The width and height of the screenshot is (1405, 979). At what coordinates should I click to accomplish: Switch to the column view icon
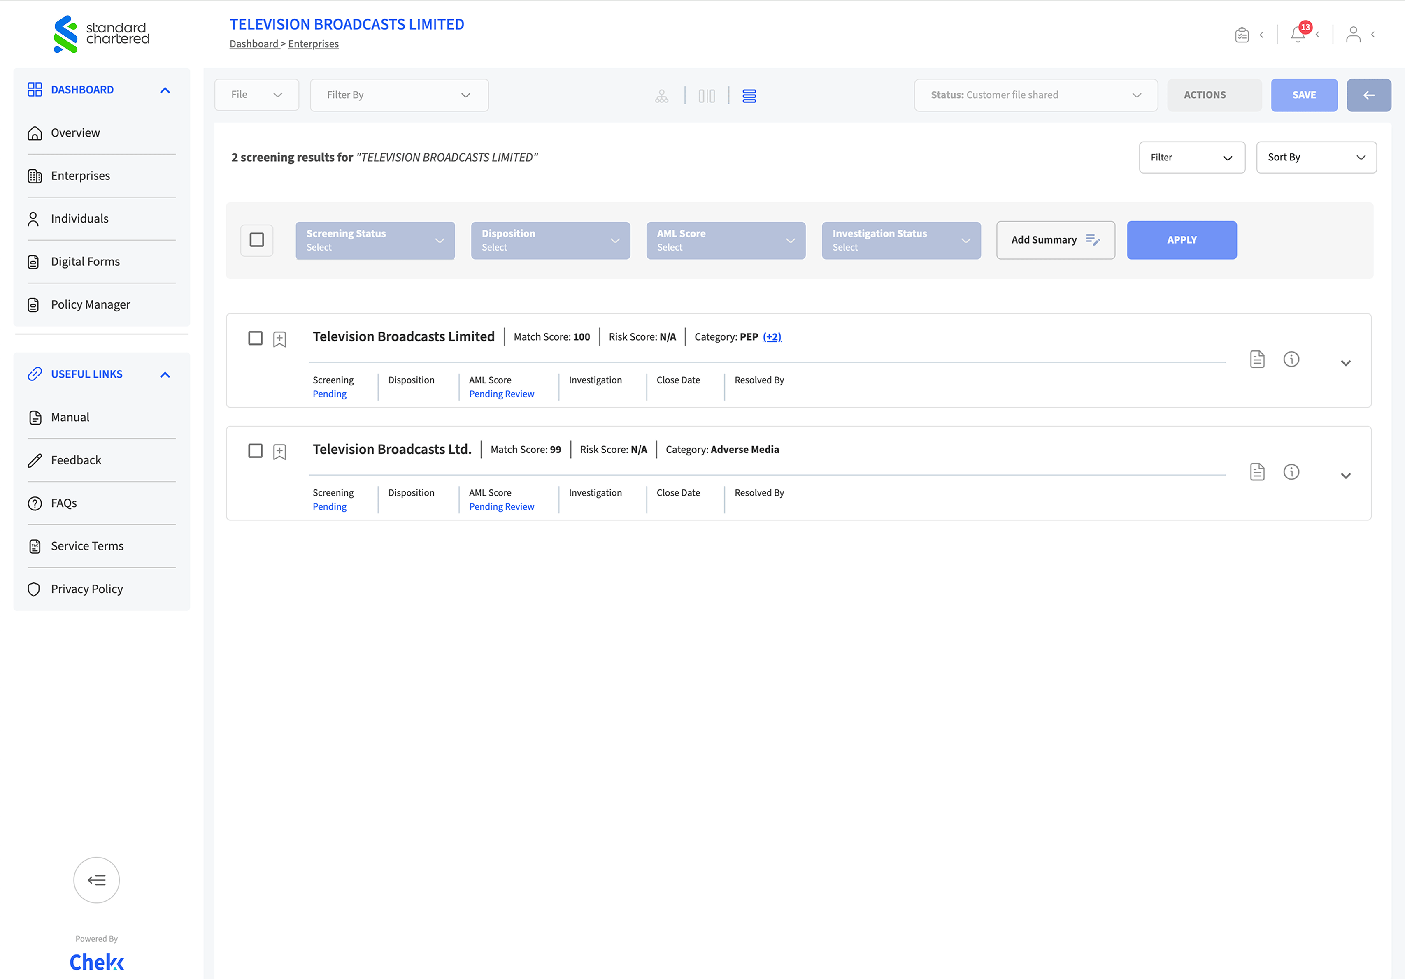707,96
